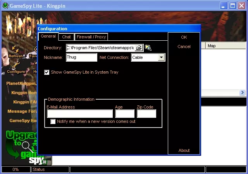Switch to the Chat tab
The image size is (248, 174).
click(x=66, y=37)
